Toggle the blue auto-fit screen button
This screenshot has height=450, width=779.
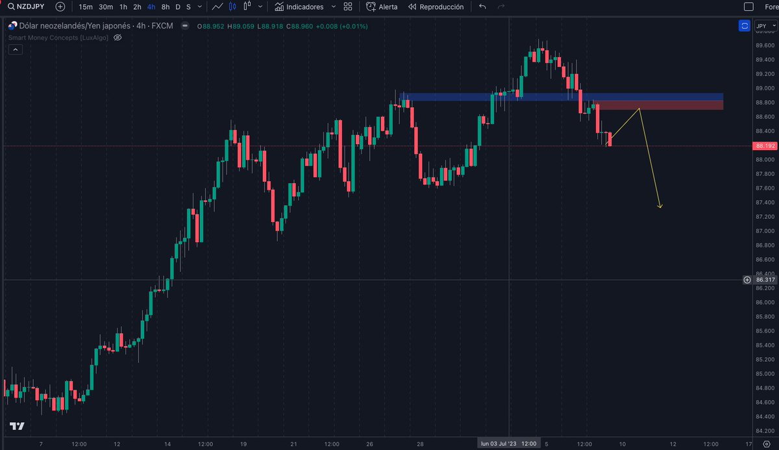pos(745,26)
